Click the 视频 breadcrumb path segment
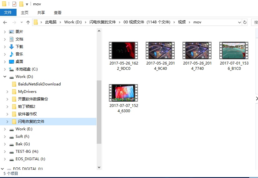This screenshot has height=178, width=258. (182, 22)
